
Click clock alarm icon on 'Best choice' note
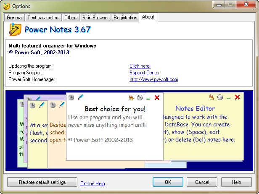(140, 97)
